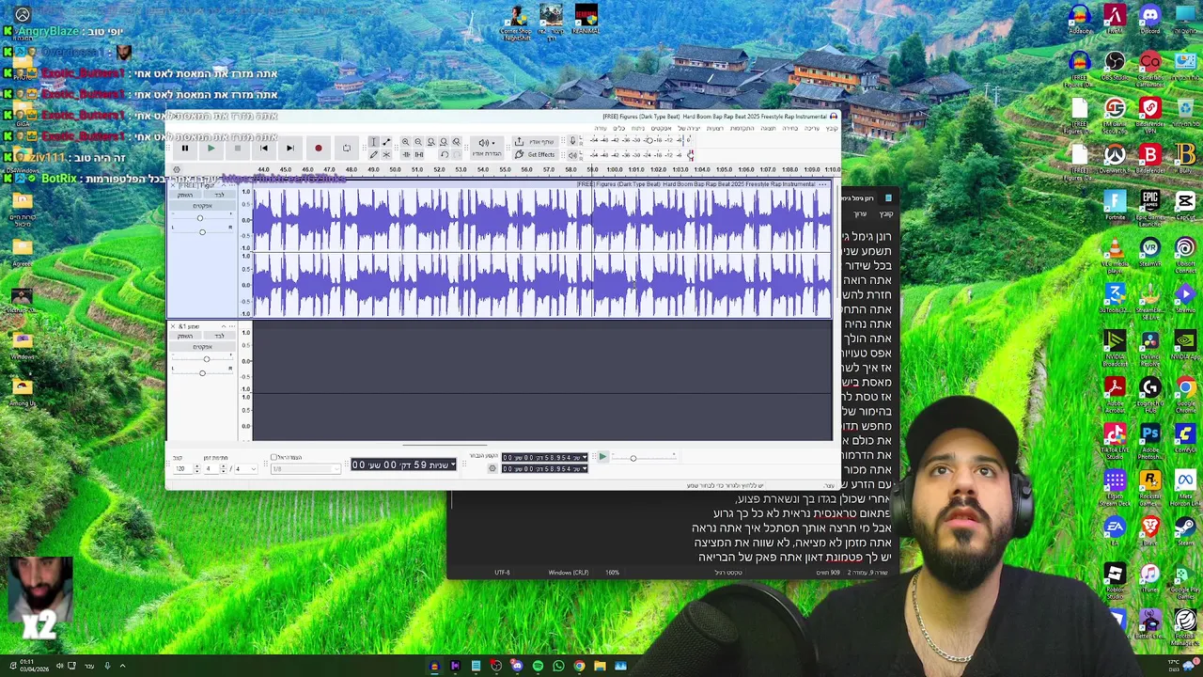The image size is (1203, 677).
Task: Silence audio selection icon
Action: [419, 154]
